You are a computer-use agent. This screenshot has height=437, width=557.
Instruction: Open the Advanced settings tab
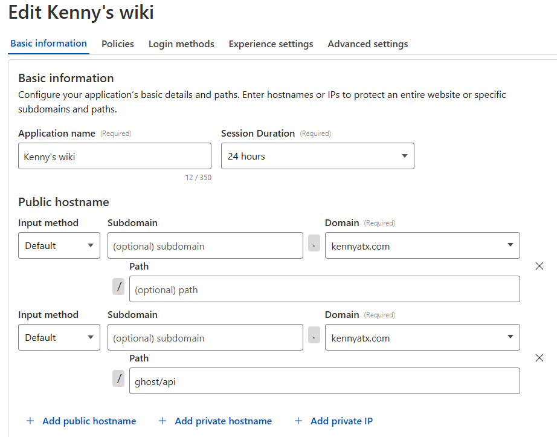pos(368,44)
